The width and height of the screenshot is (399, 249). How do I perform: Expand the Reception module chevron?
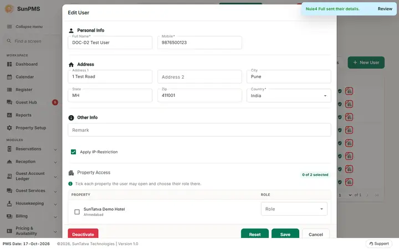[x=55, y=162]
